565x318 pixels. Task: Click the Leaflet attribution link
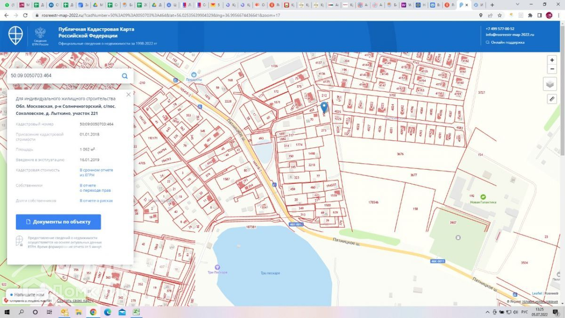click(536, 294)
